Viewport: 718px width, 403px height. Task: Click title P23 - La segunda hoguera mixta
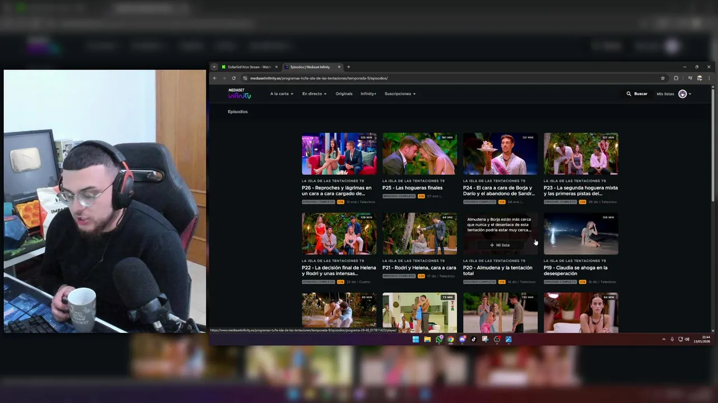click(x=581, y=191)
